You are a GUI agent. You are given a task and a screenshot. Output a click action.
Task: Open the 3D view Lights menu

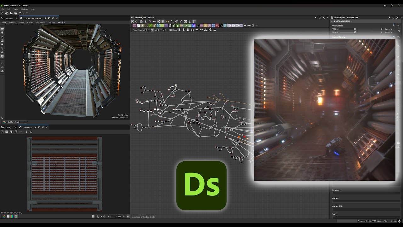22,22
